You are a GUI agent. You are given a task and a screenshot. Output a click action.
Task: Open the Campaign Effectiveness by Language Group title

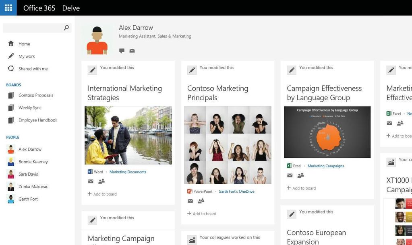tap(324, 93)
